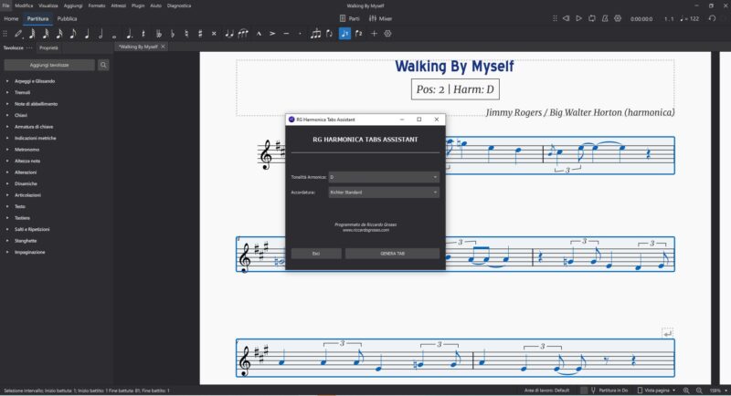Image resolution: width=731 pixels, height=396 pixels.
Task: Open the Mixer
Action: click(380, 18)
